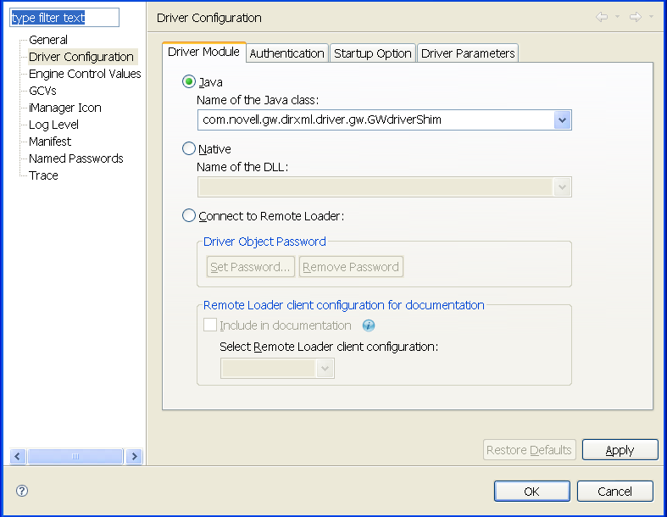
Task: Click the tree horizontal scrollbar thumb
Action: point(75,457)
